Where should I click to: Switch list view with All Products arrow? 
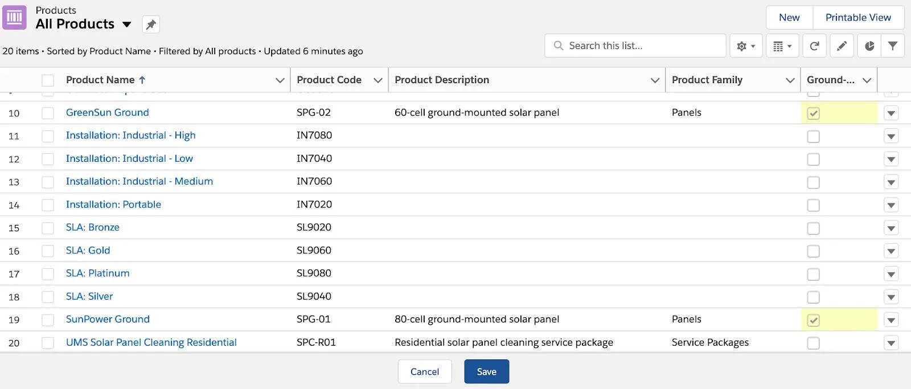coord(127,24)
